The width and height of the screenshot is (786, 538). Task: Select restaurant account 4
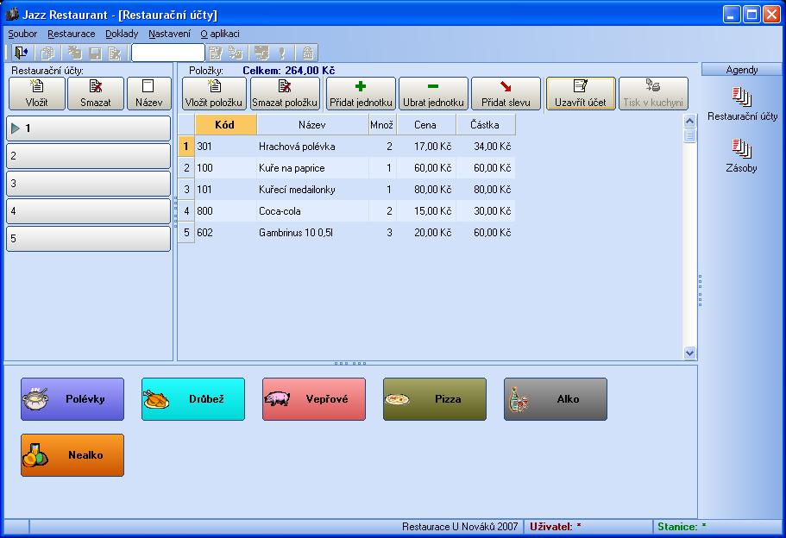(88, 211)
